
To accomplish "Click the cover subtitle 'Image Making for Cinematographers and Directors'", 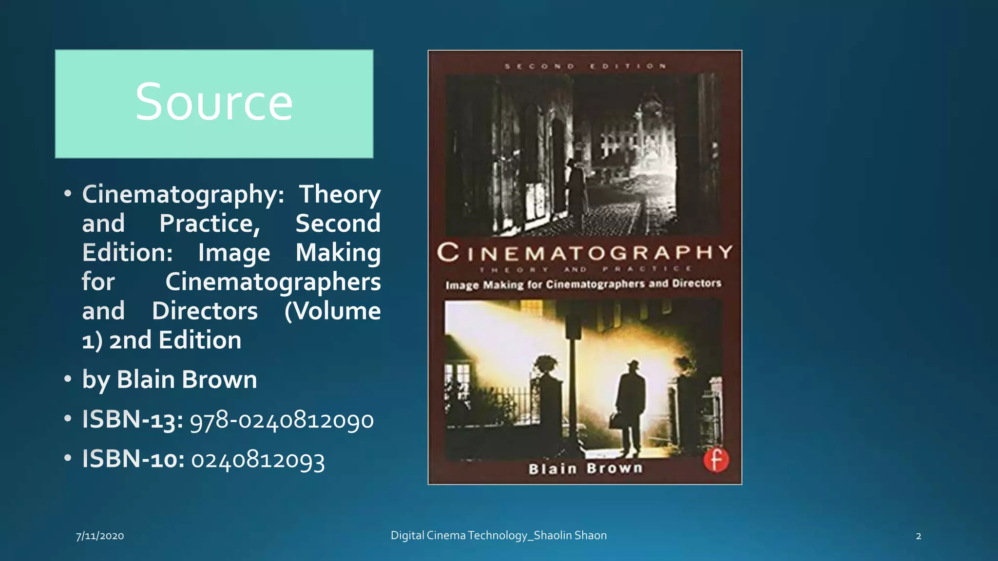I will click(x=583, y=284).
